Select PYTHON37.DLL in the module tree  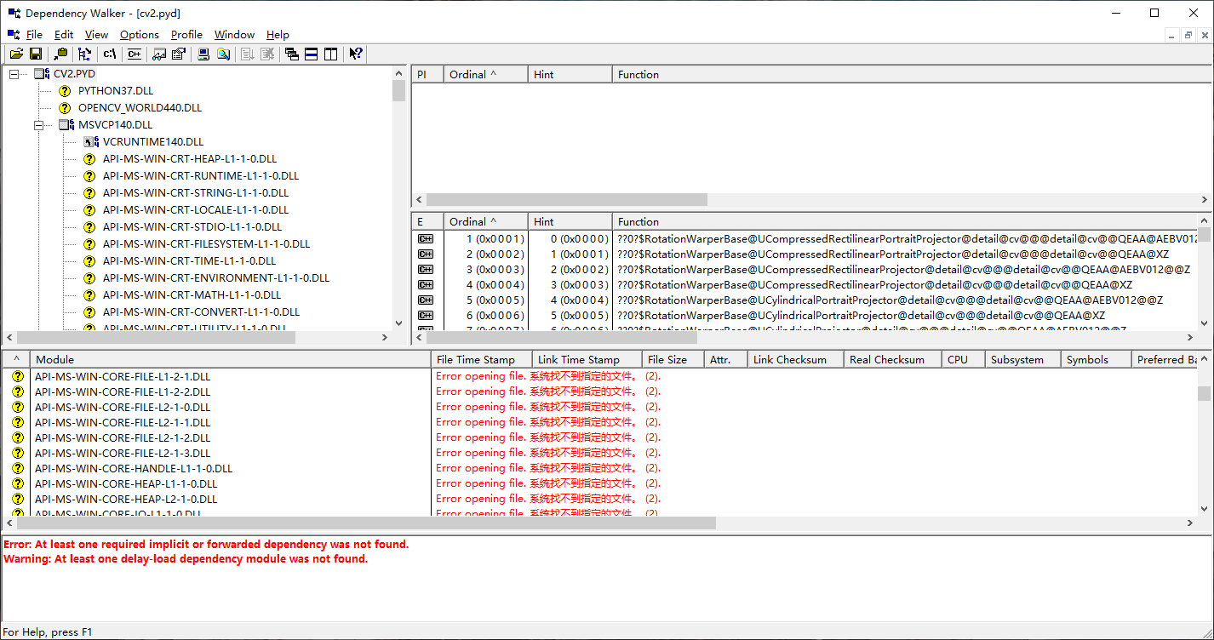pos(116,90)
